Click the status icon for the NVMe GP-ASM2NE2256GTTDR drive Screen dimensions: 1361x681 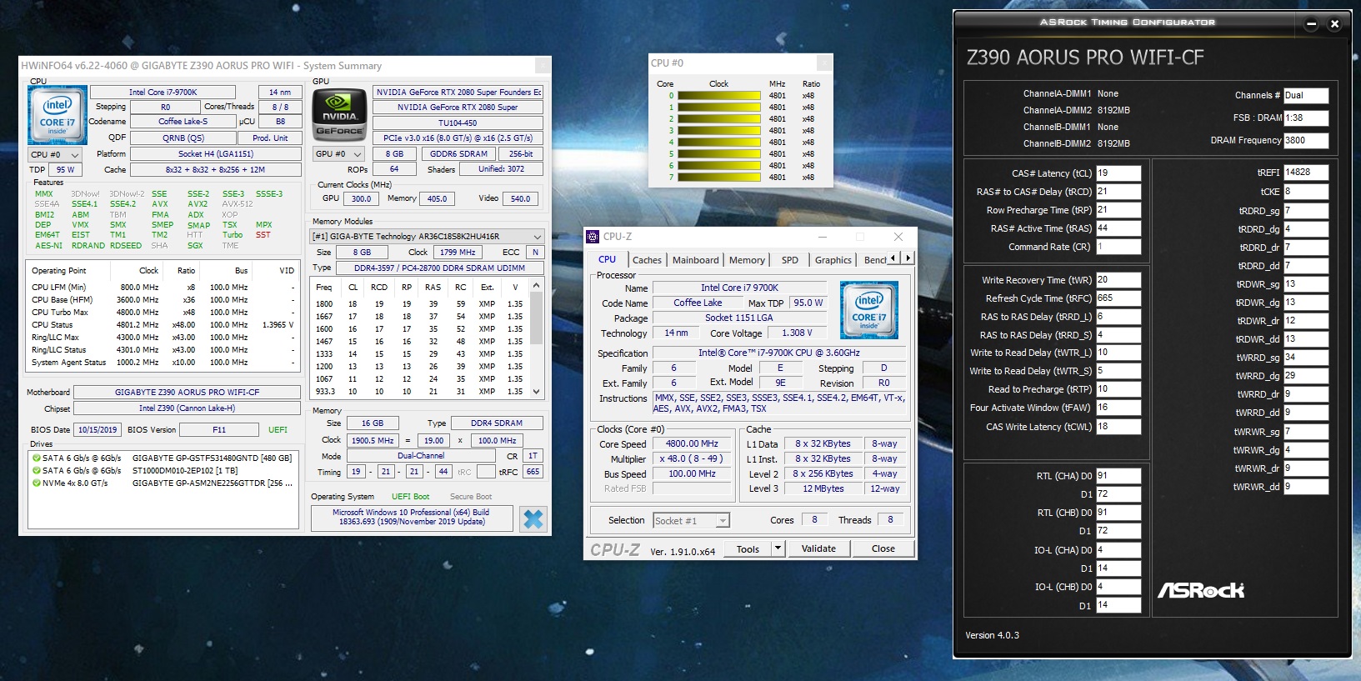coord(37,483)
